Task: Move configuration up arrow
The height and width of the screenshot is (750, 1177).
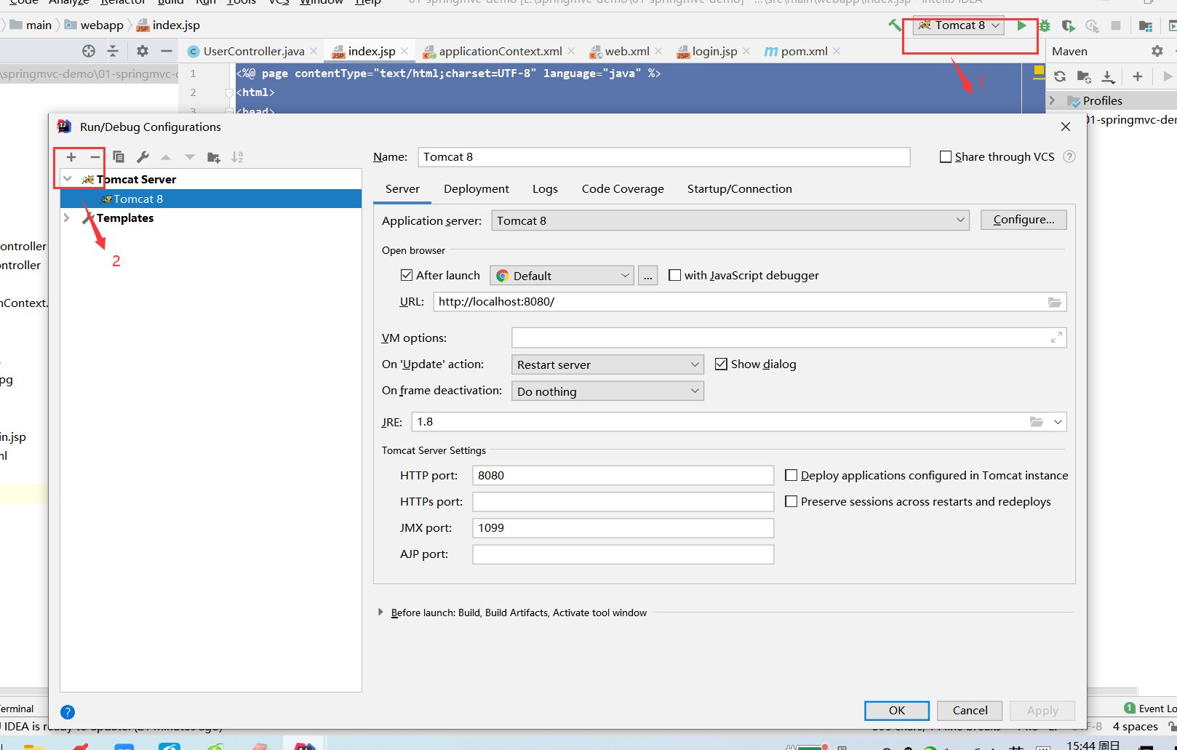Action: [166, 157]
